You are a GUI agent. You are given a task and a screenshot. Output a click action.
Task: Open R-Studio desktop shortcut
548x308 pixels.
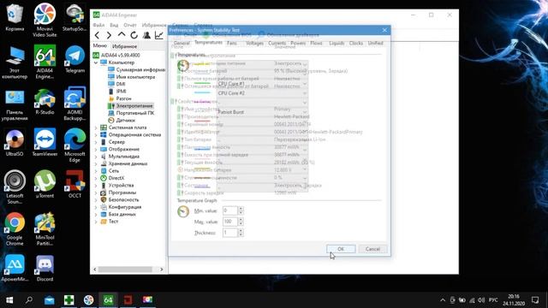tap(45, 101)
